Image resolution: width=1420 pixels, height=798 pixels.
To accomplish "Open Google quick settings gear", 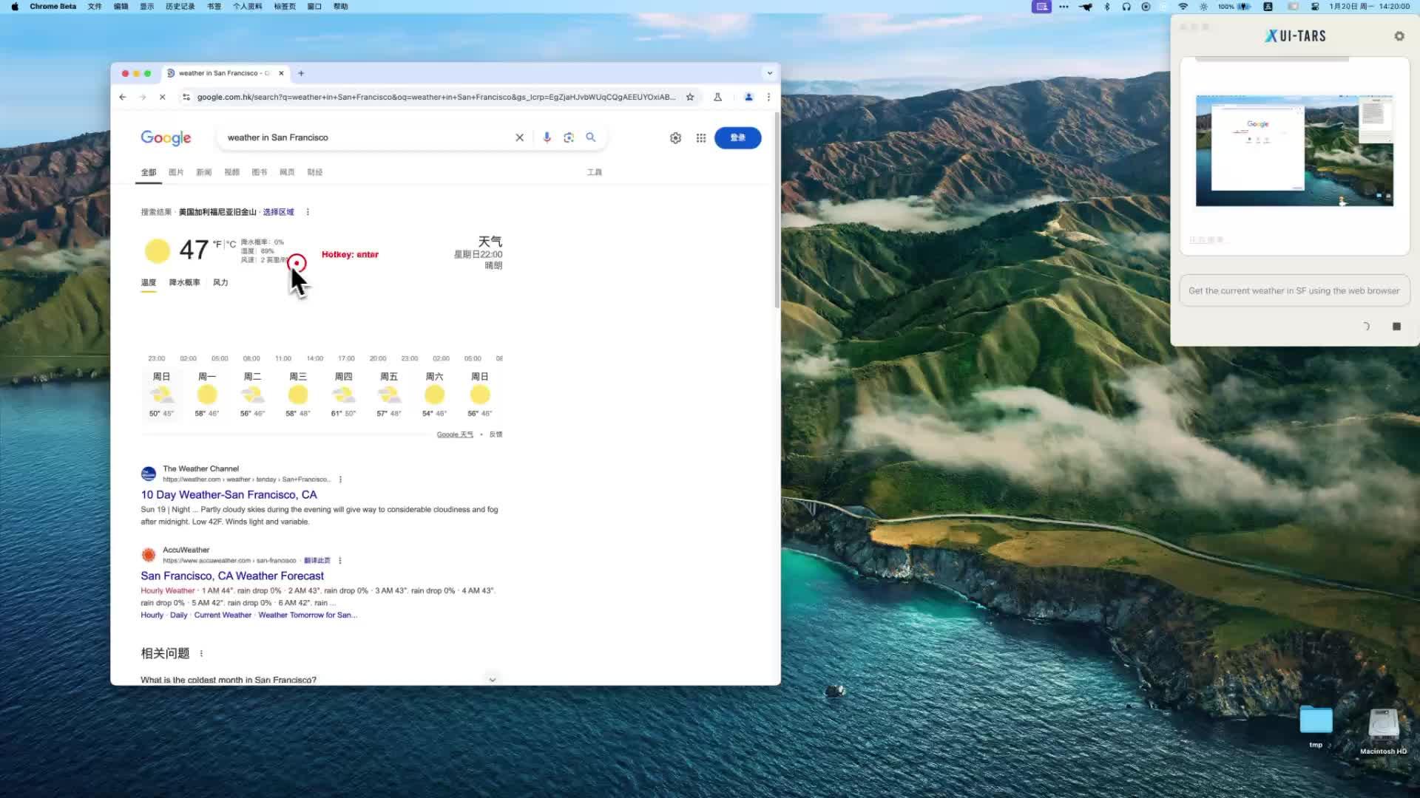I will click(674, 137).
